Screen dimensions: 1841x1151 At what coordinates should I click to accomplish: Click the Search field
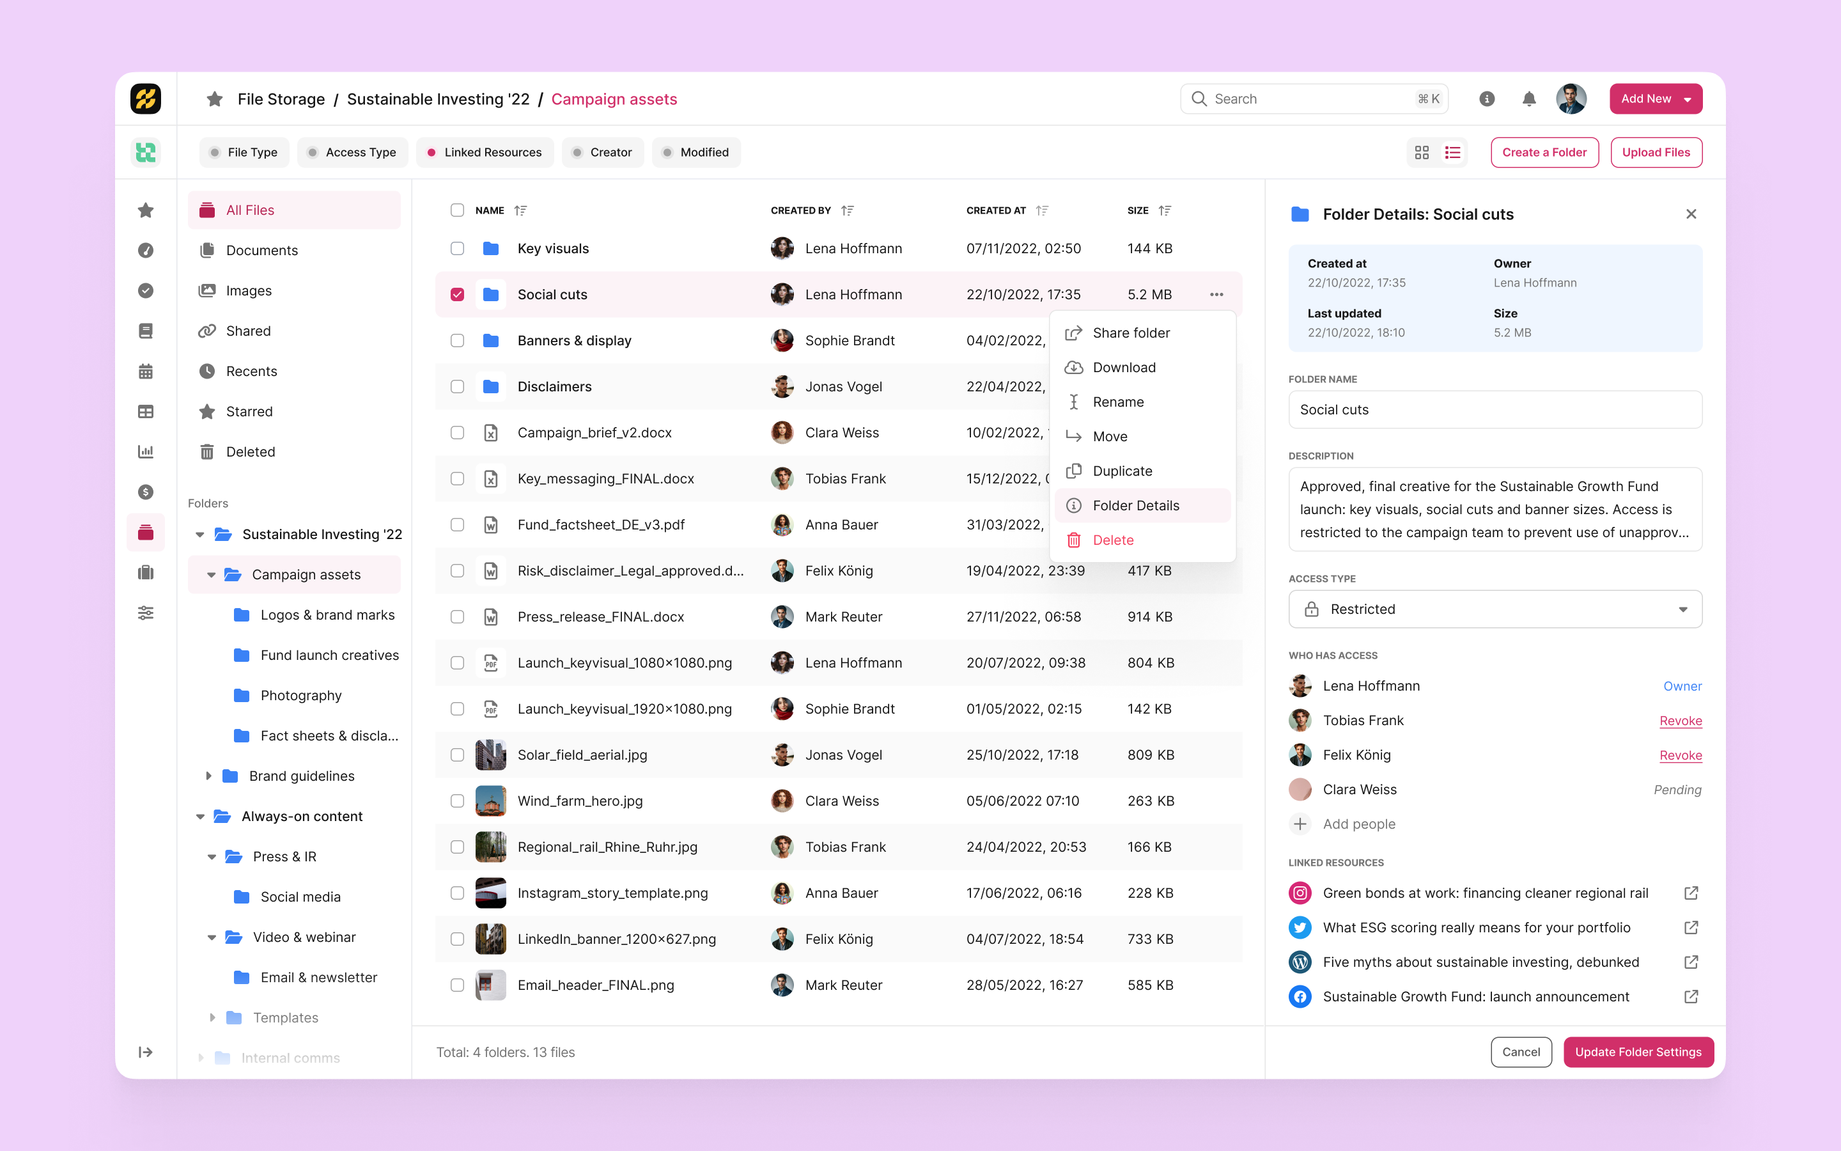click(x=1314, y=99)
